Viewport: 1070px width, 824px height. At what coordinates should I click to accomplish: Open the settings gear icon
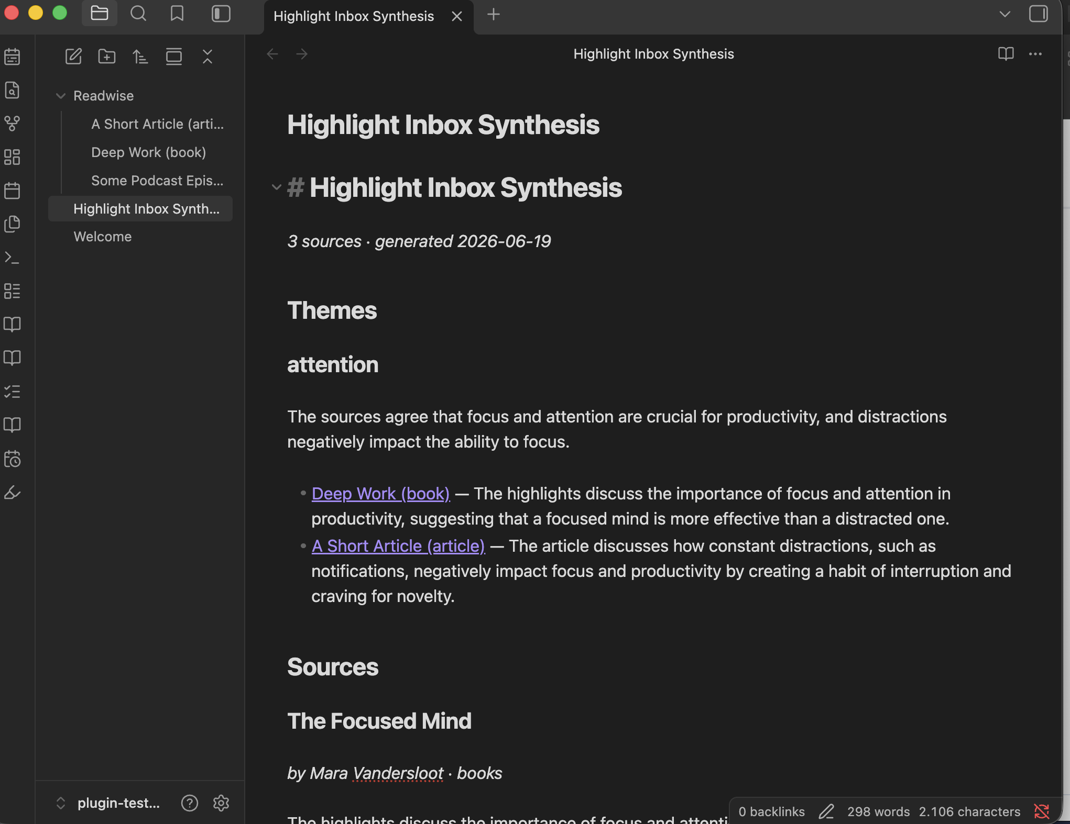(x=221, y=803)
